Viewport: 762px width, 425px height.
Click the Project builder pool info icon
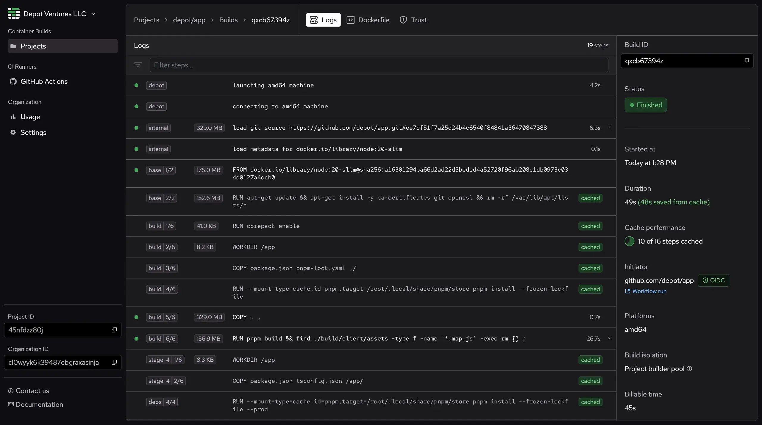690,369
